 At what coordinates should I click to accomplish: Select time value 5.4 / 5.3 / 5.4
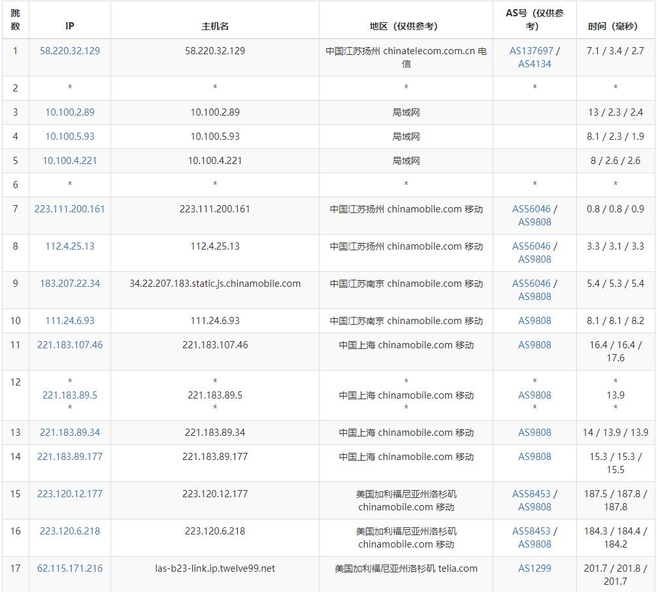(615, 283)
